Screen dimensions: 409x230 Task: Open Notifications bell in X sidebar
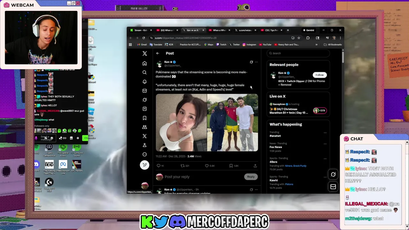(144, 81)
